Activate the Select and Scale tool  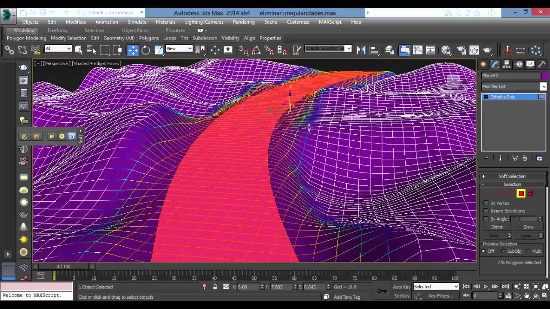[159, 50]
